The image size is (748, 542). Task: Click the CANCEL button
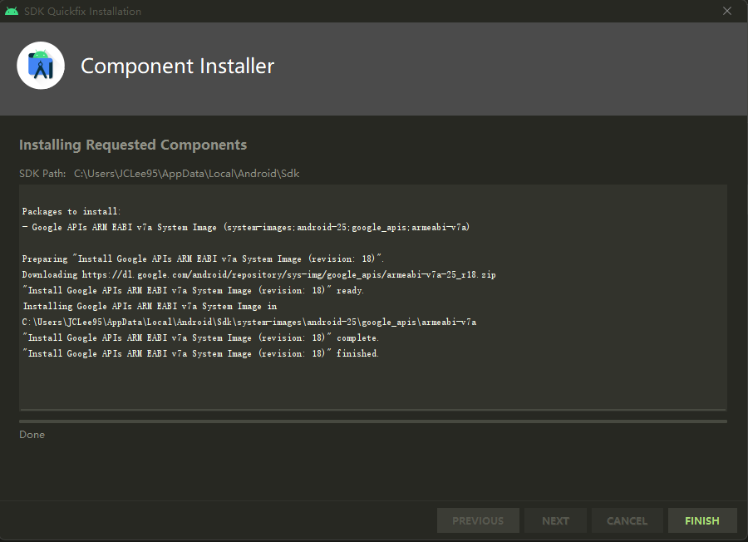pyautogui.click(x=627, y=520)
